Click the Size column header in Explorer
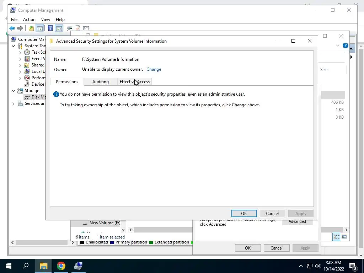Screen dimensions: 364x273 pyautogui.click(x=324, y=70)
